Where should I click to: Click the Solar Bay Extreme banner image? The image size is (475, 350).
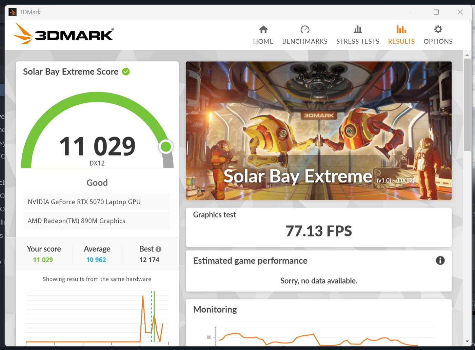(x=318, y=130)
